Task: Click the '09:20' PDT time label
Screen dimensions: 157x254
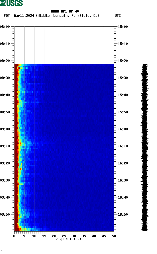Action: click(x=5, y=163)
